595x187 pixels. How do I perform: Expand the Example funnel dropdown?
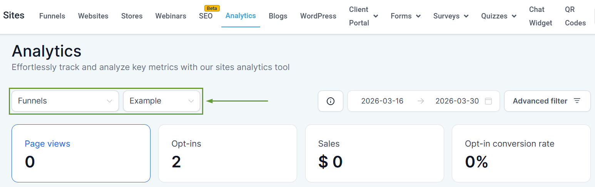tap(161, 101)
